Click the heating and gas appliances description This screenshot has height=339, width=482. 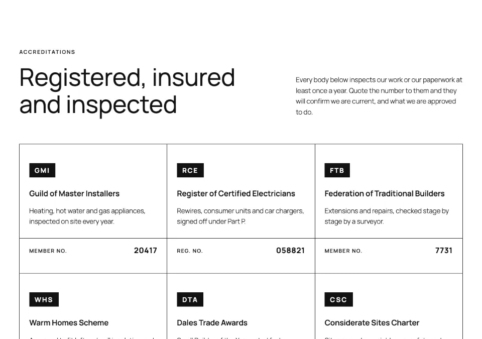[x=87, y=216]
